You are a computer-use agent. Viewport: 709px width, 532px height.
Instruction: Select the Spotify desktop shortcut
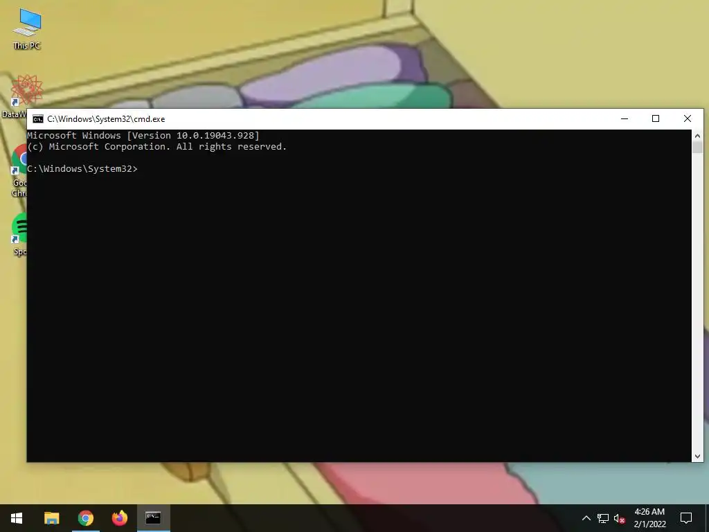point(19,234)
